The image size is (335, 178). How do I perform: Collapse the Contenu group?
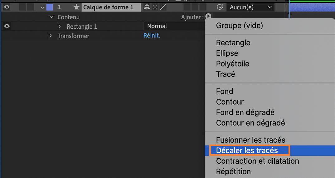52,17
